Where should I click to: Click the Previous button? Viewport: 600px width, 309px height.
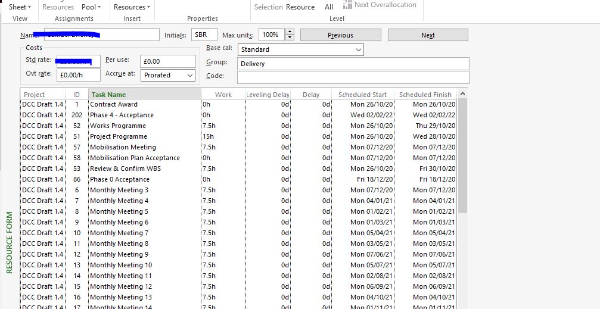341,35
